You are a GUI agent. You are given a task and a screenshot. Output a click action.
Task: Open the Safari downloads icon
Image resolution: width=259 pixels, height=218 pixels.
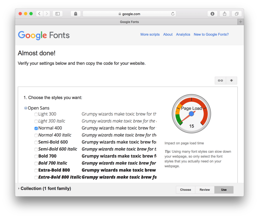[212, 14]
